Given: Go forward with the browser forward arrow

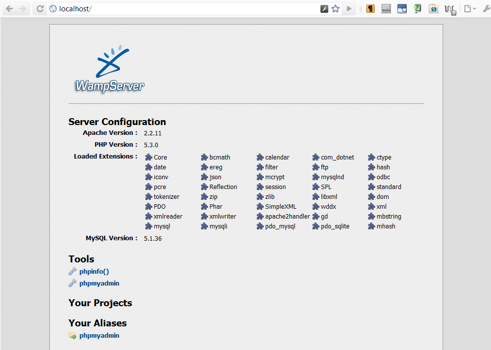Looking at the screenshot, I should [x=23, y=9].
